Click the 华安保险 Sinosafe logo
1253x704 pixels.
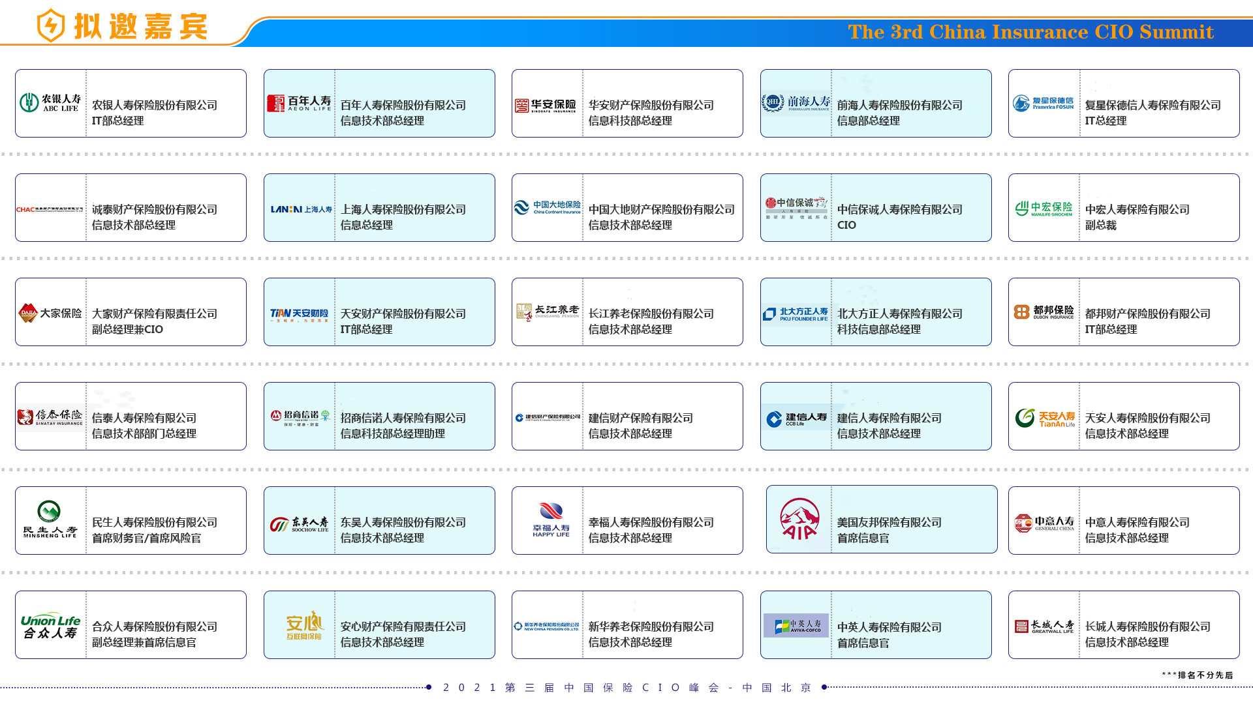(x=546, y=106)
